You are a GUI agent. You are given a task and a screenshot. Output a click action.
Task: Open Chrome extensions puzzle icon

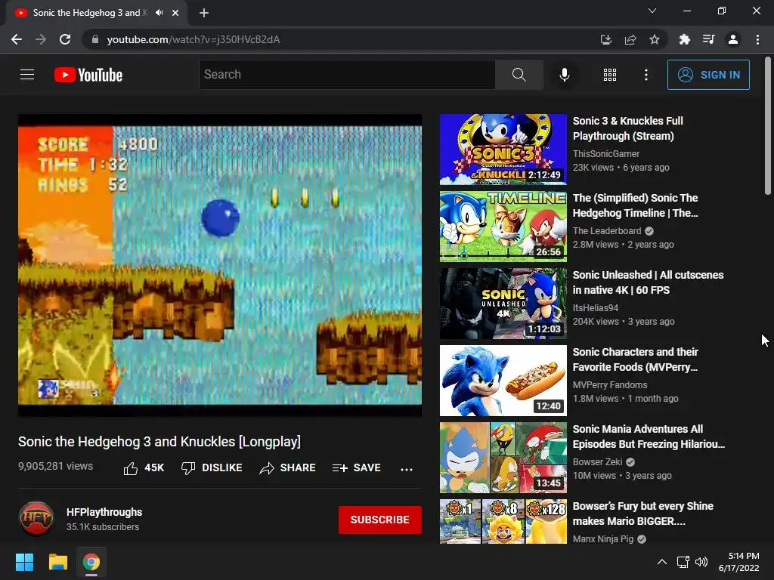(684, 39)
